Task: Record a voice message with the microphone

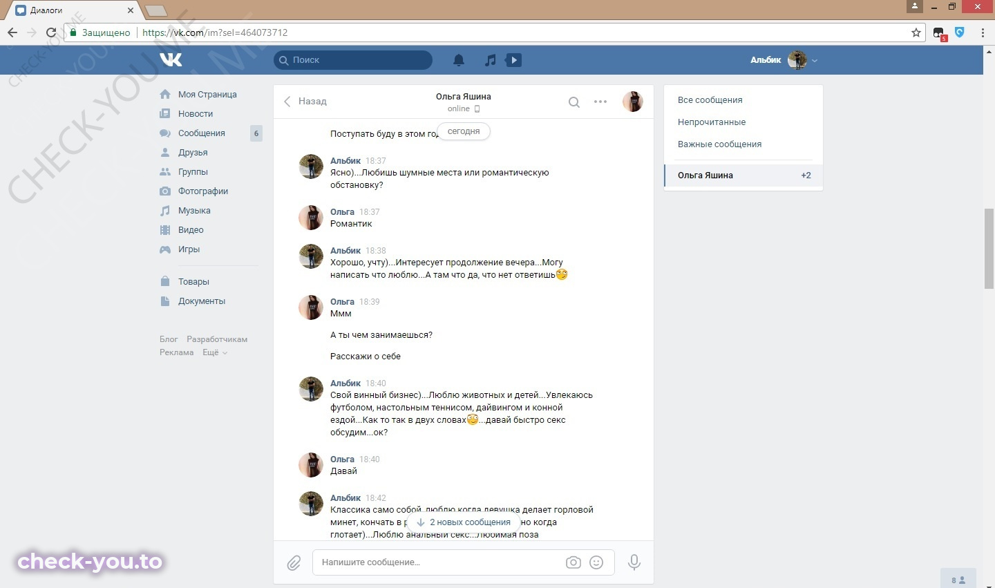Action: click(x=634, y=562)
